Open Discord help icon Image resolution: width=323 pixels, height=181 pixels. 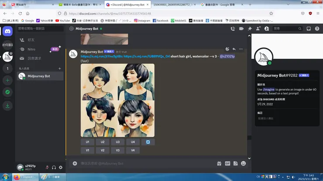click(x=317, y=29)
